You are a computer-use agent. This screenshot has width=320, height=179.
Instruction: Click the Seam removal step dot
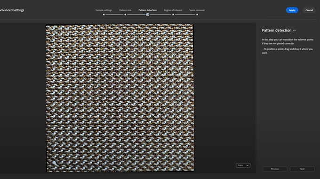coord(197,15)
